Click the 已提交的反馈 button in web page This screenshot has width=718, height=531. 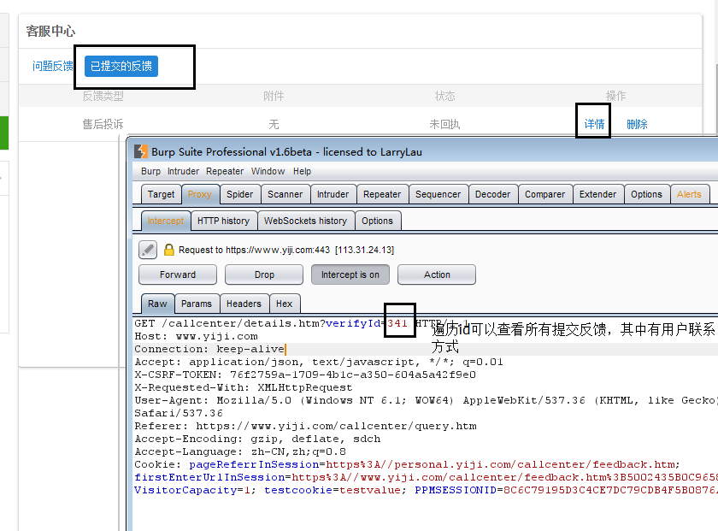click(121, 66)
